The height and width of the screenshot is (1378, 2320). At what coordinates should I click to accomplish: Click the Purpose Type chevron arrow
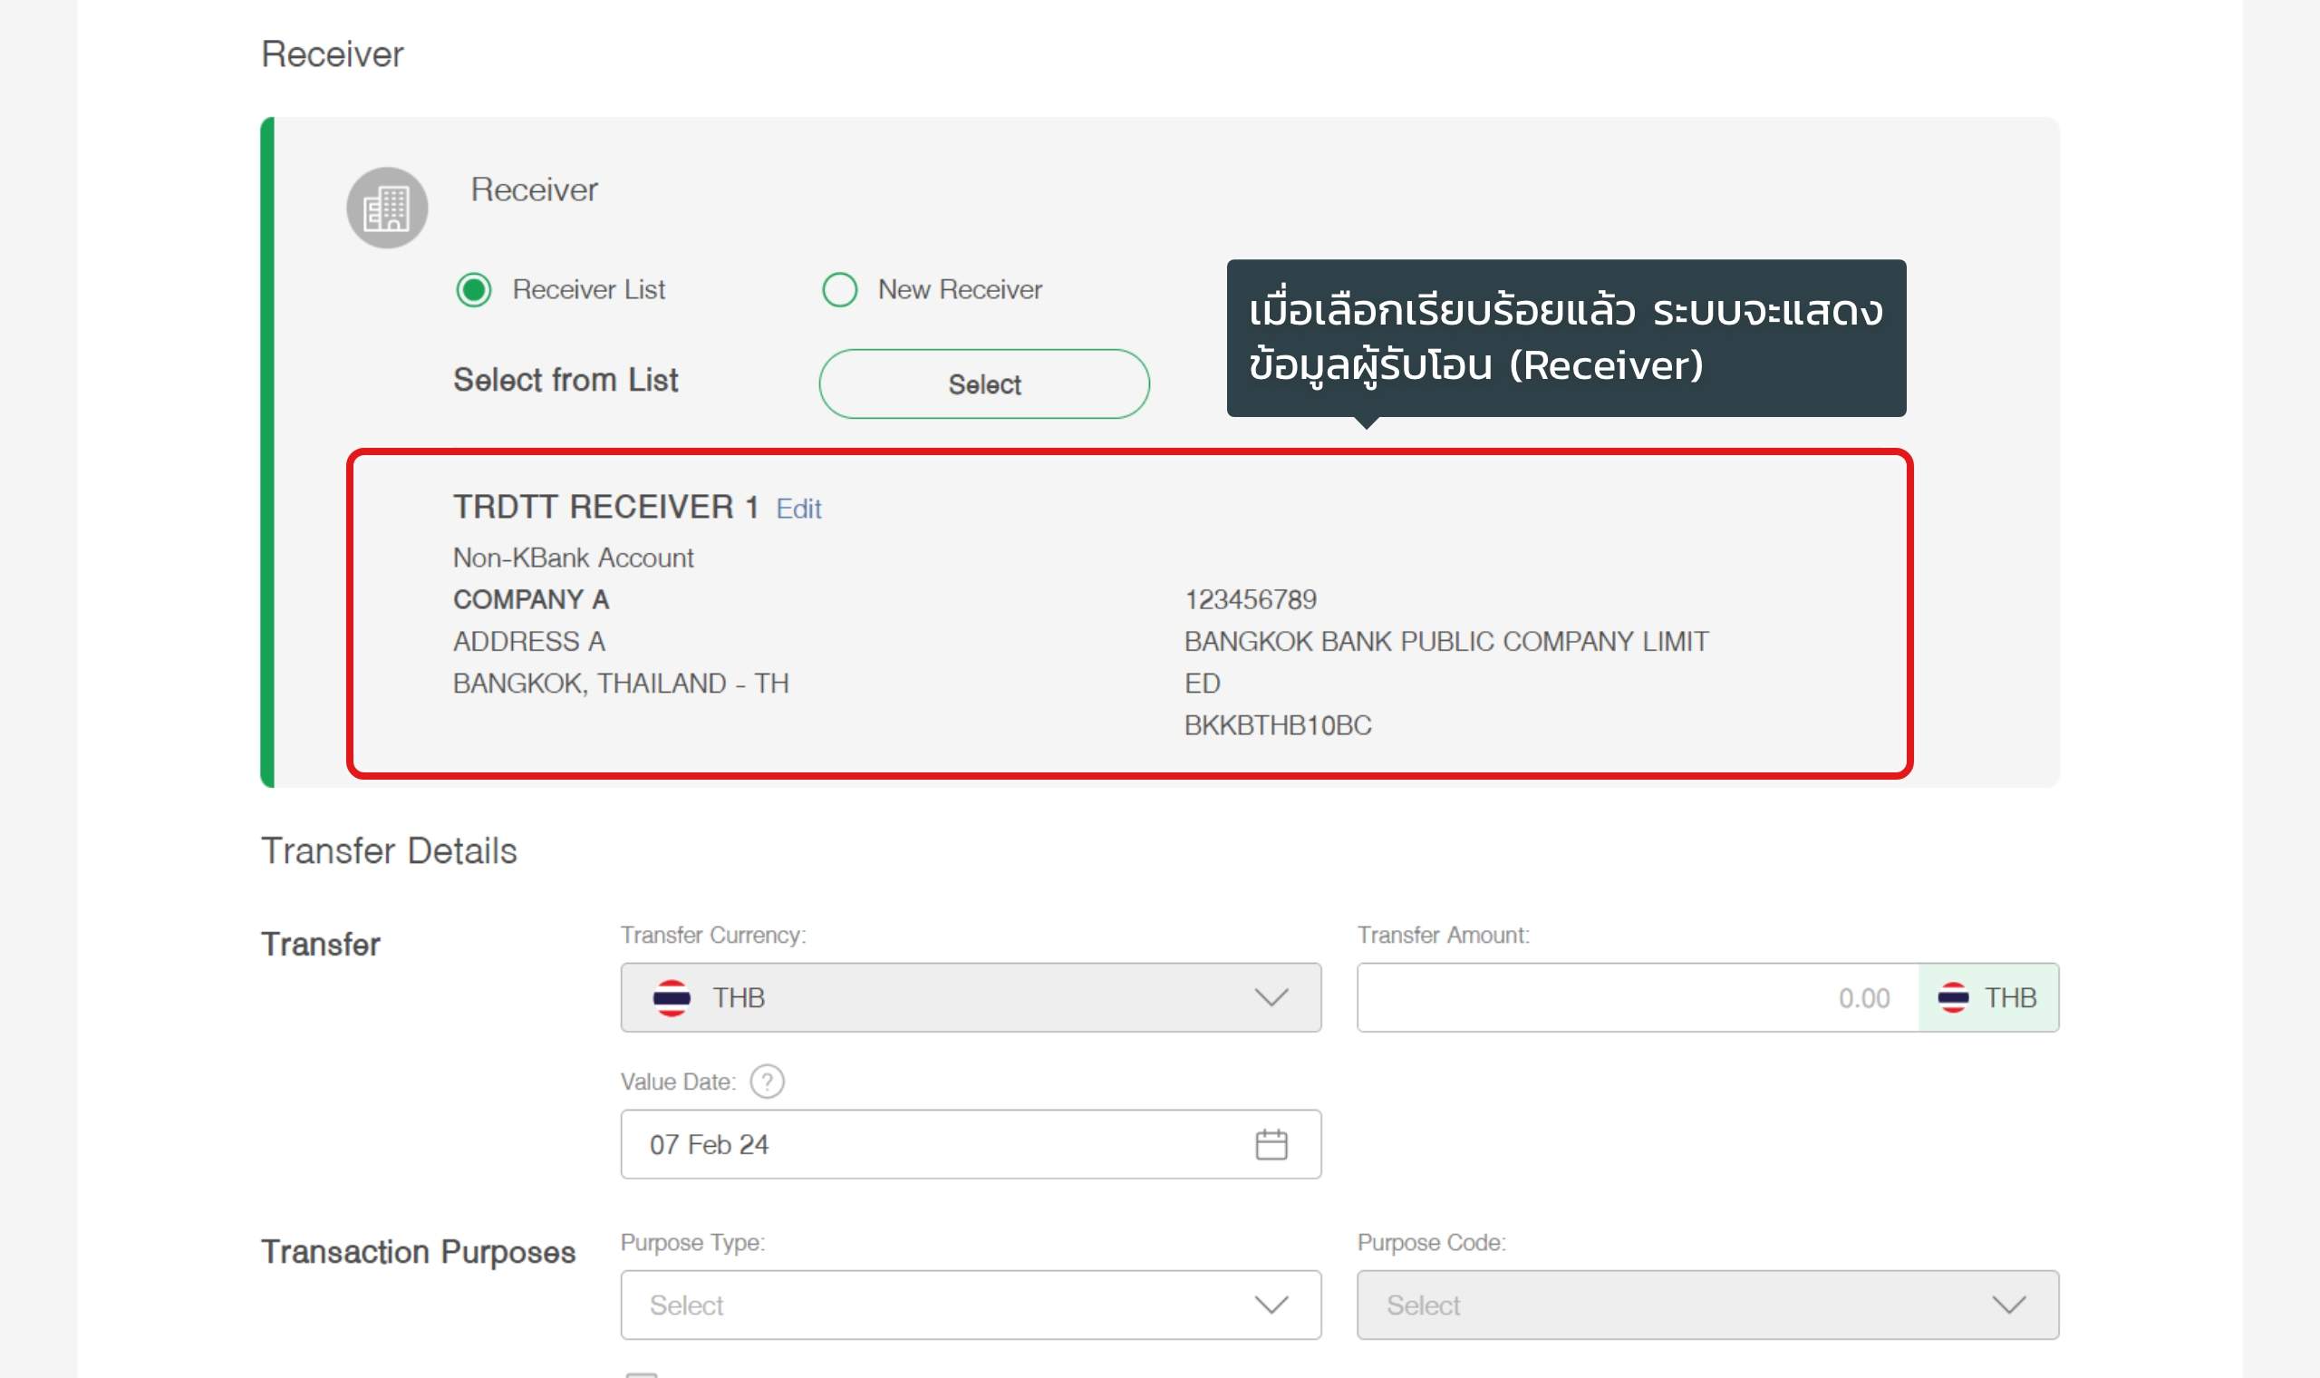click(x=1271, y=1305)
